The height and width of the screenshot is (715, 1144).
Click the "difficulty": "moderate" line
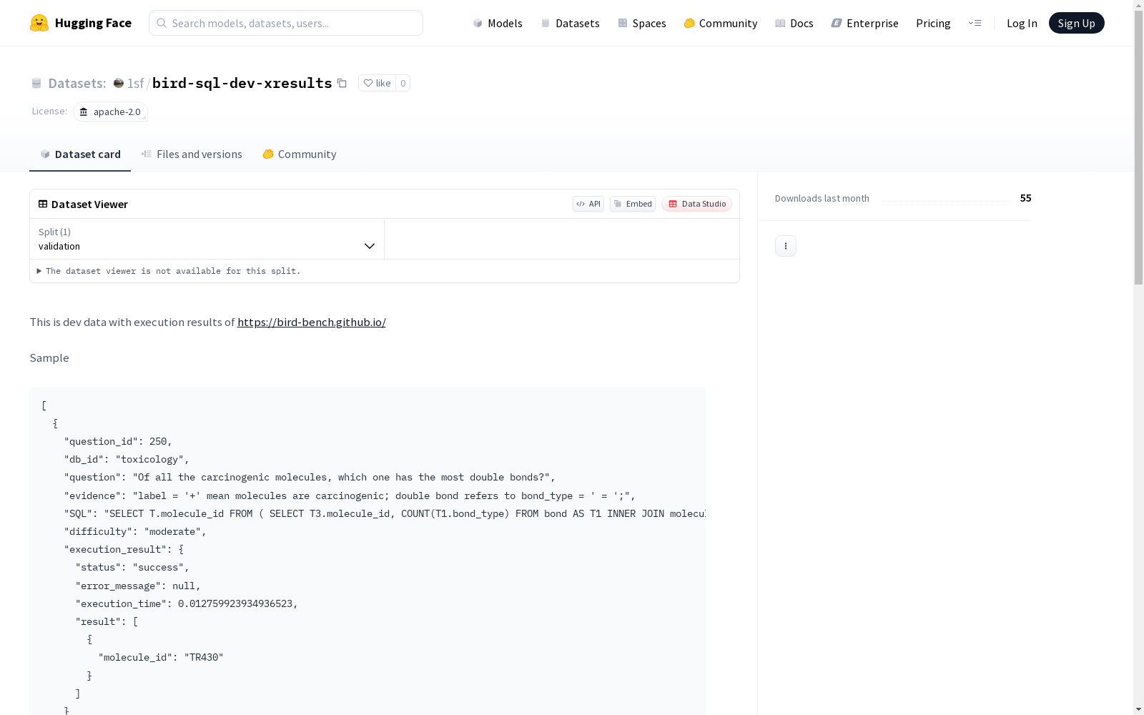tap(135, 531)
